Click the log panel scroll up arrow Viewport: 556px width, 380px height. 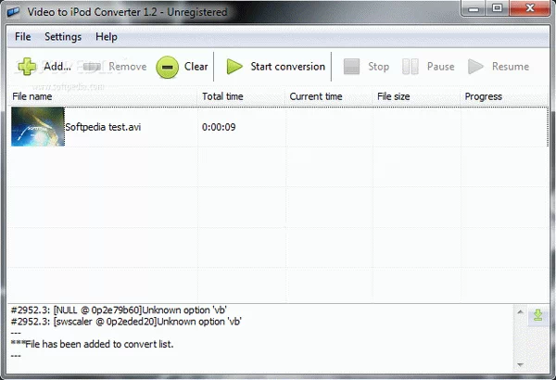pos(520,311)
